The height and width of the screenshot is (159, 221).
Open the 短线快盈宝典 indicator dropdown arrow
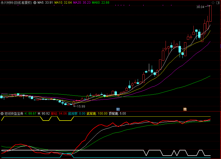coord(2,114)
